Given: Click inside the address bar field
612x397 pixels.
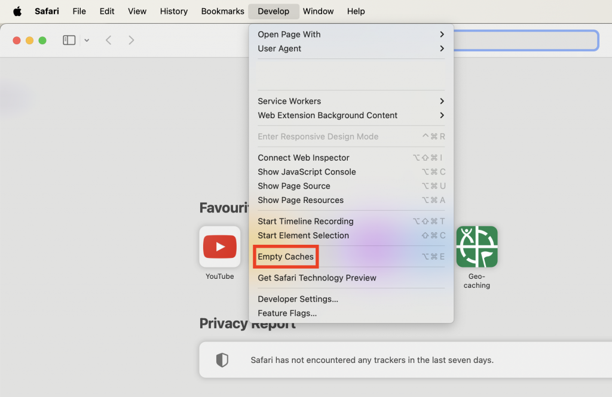Looking at the screenshot, I should [526, 40].
